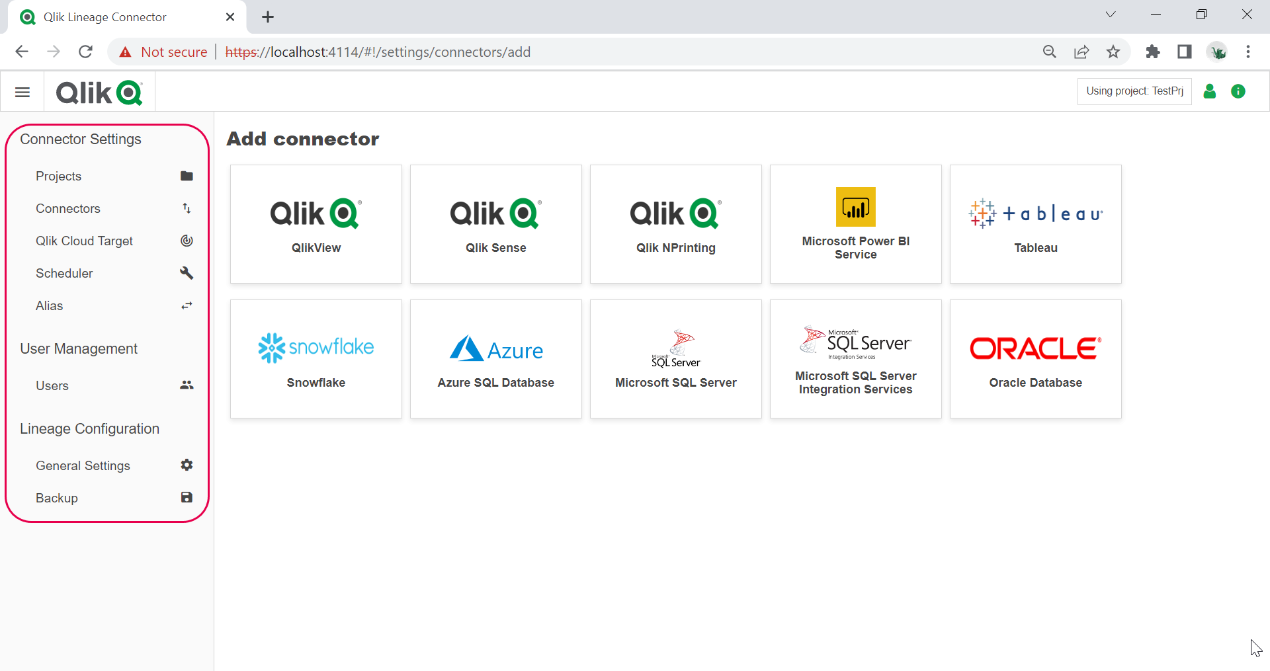The image size is (1270, 671).
Task: Add the Oracle Database connector
Action: [1035, 359]
